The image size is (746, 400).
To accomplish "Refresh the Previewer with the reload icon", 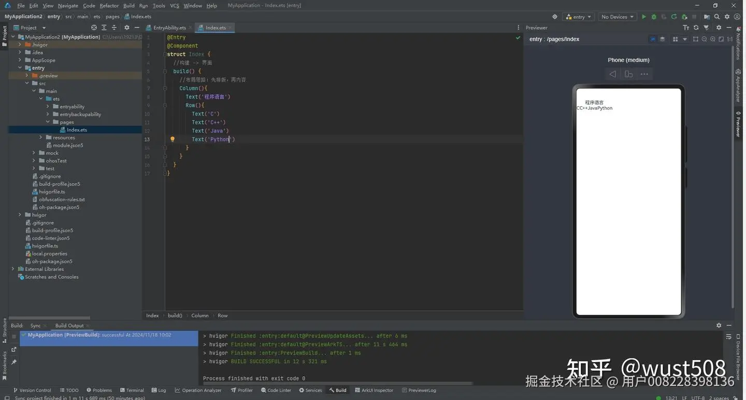I will 696,27.
